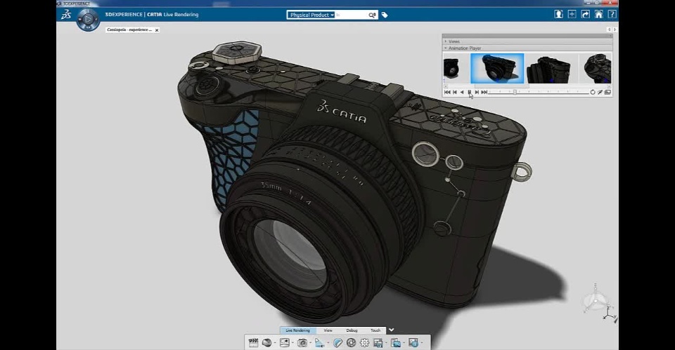Switch to the Touch tab
Viewport: 675px width, 350px height.
(375, 330)
